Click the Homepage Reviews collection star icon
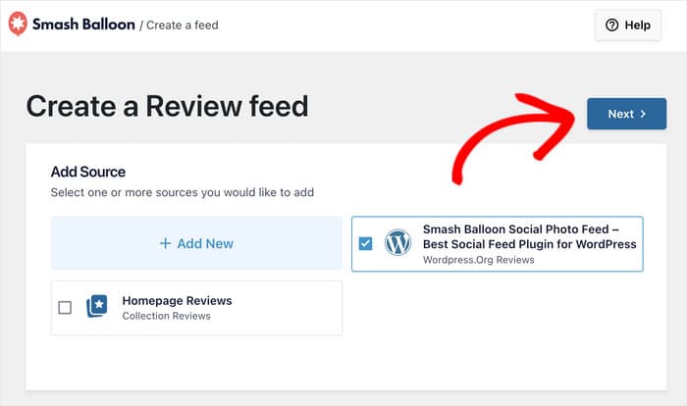This screenshot has width=687, height=406. (97, 306)
